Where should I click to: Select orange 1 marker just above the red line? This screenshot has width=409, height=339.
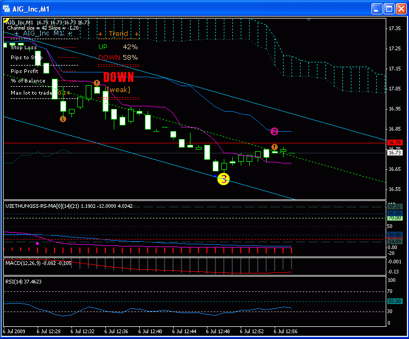(x=274, y=146)
